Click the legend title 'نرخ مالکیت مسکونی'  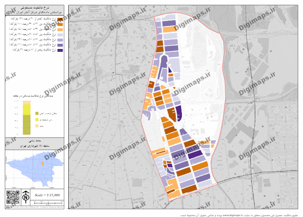(x=35, y=8)
